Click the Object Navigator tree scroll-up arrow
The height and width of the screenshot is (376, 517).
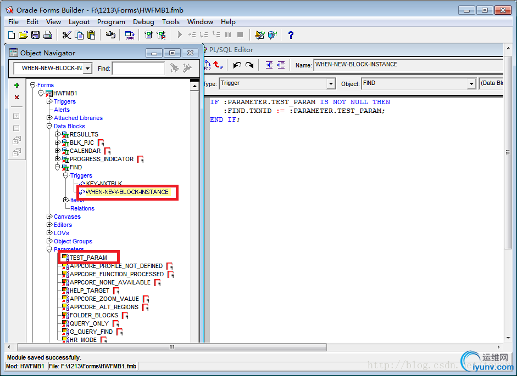194,87
